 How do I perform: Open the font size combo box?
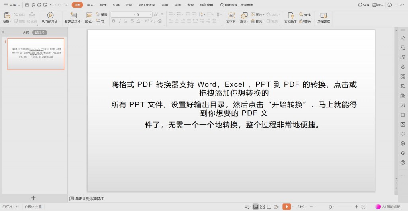click(144, 15)
